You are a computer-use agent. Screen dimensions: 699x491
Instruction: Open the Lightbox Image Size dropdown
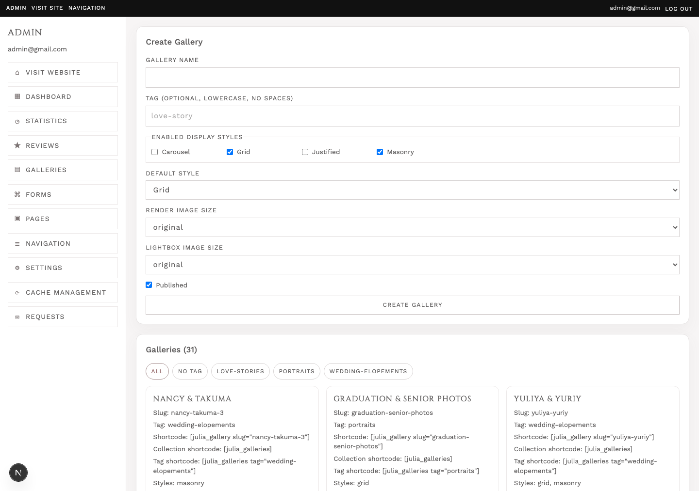413,265
